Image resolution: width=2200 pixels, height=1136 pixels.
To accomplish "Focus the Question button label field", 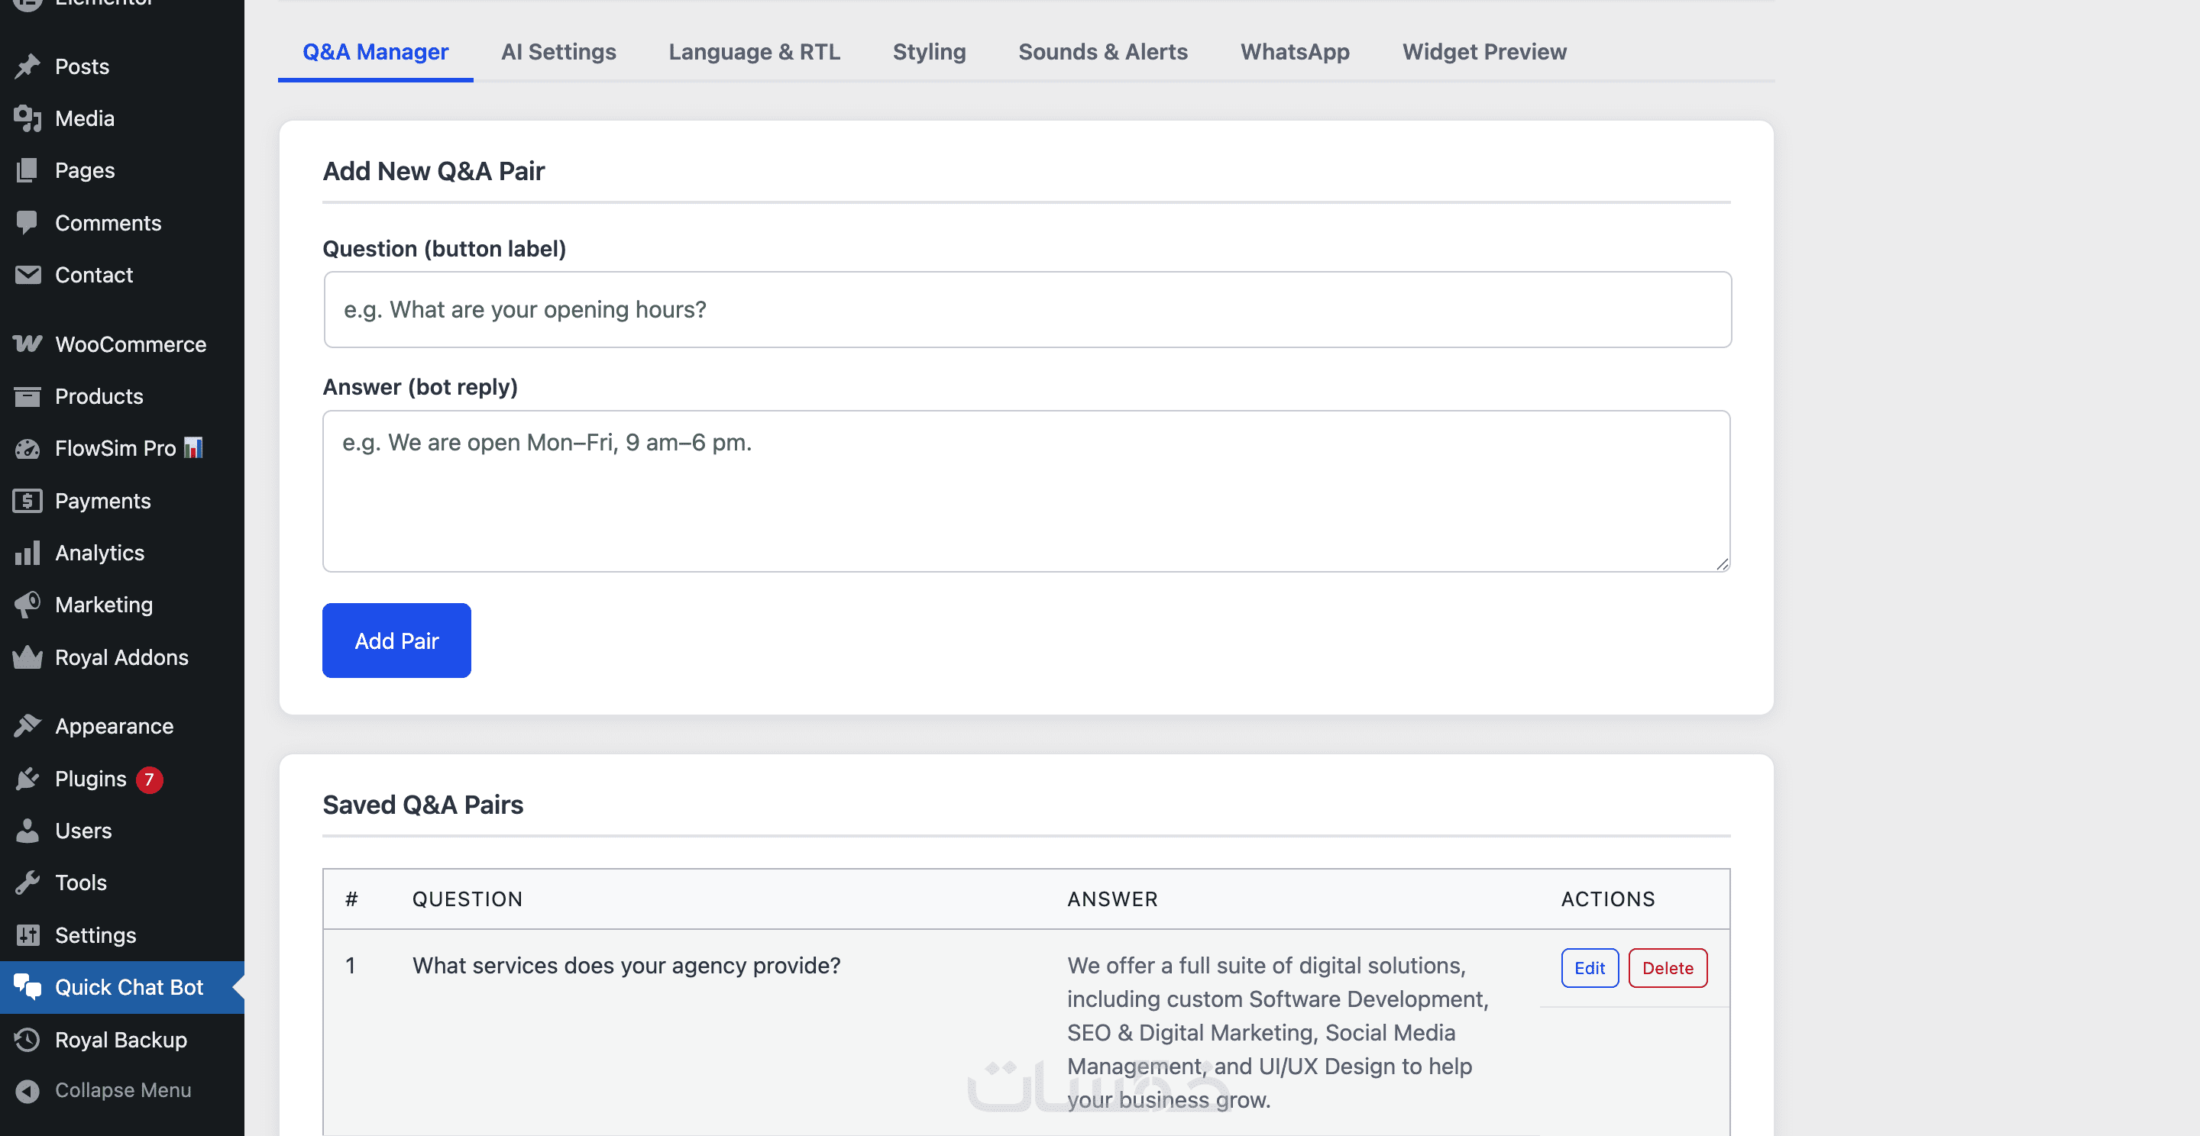I will coord(1027,309).
